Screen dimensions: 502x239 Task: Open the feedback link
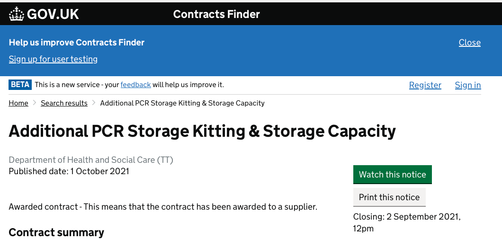pos(135,85)
